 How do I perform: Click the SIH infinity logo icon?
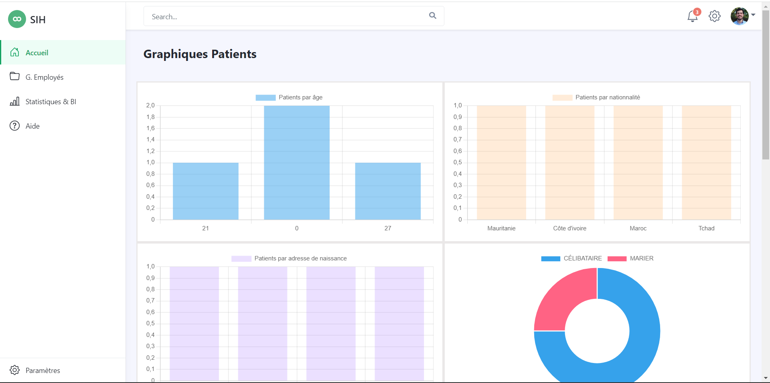[17, 19]
